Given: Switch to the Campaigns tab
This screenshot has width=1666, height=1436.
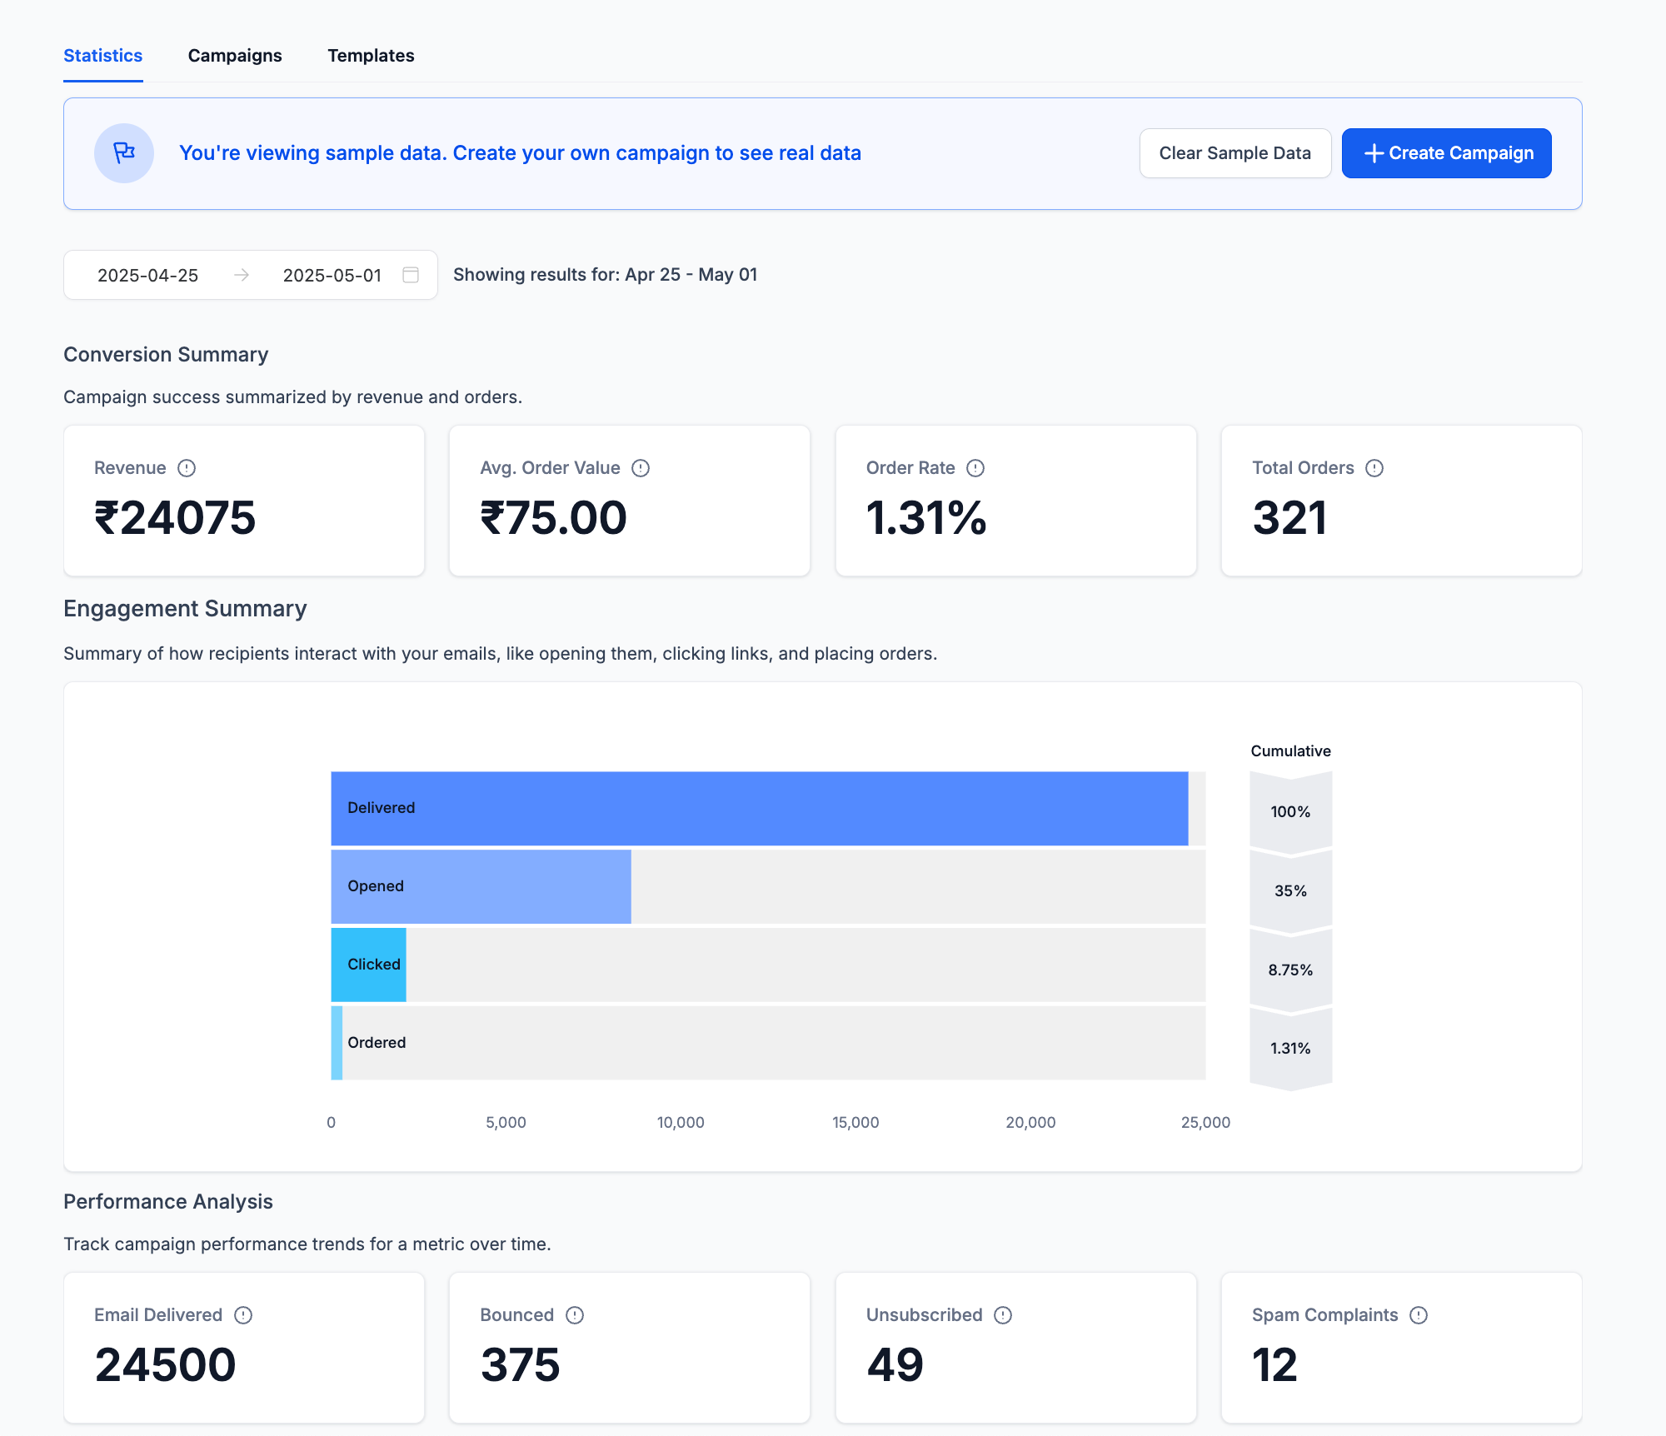Looking at the screenshot, I should point(235,56).
